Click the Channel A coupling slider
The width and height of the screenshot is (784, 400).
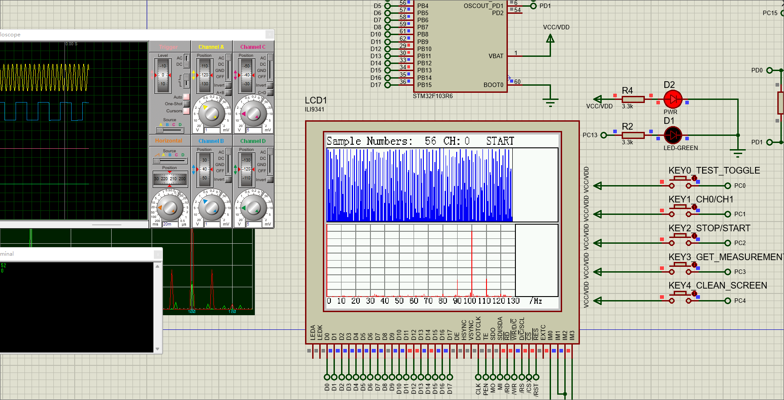click(x=228, y=67)
